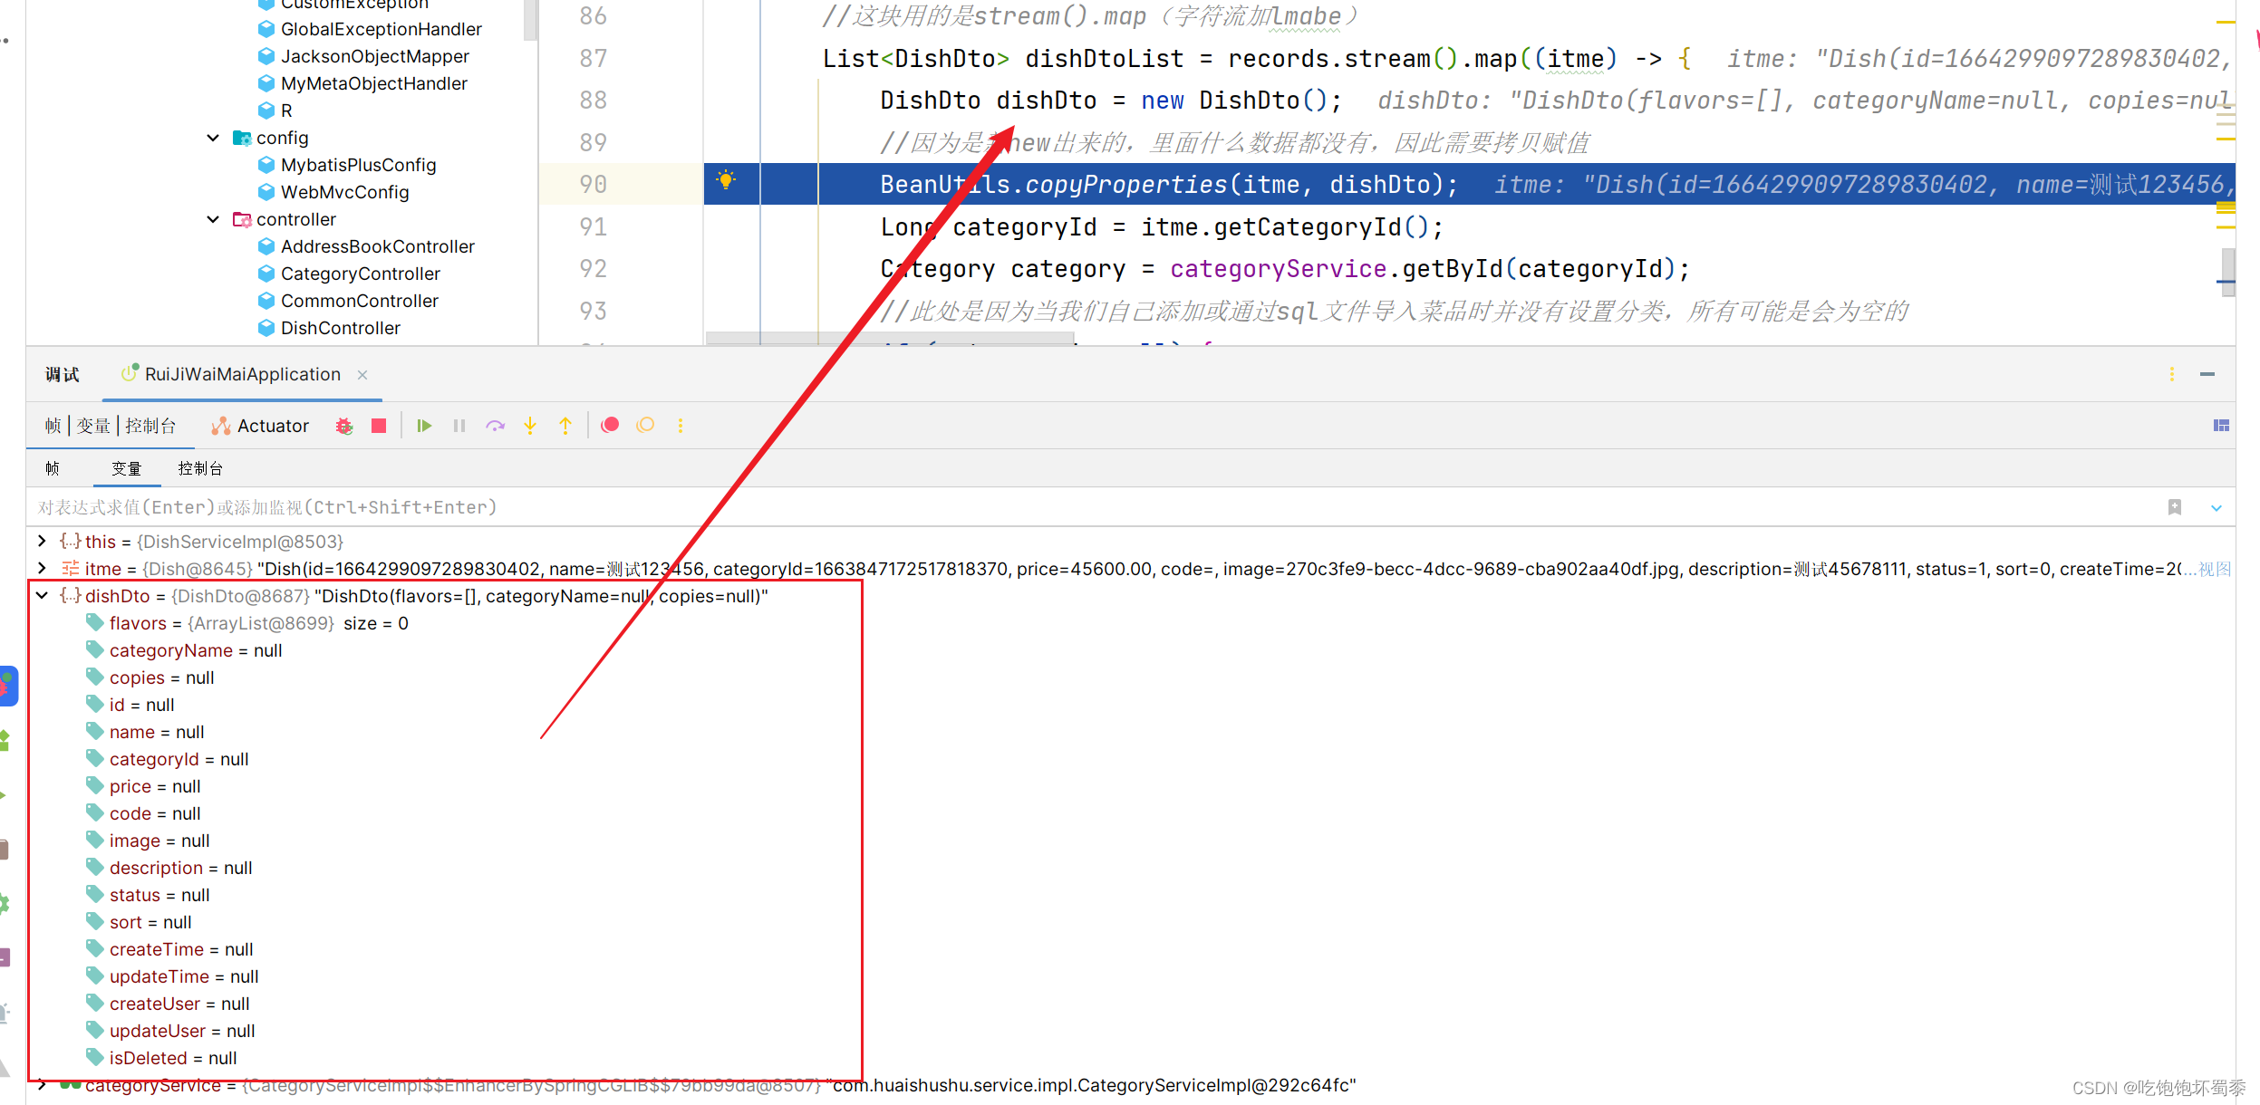Expand the itme variable node
The image size is (2260, 1105).
(42, 569)
